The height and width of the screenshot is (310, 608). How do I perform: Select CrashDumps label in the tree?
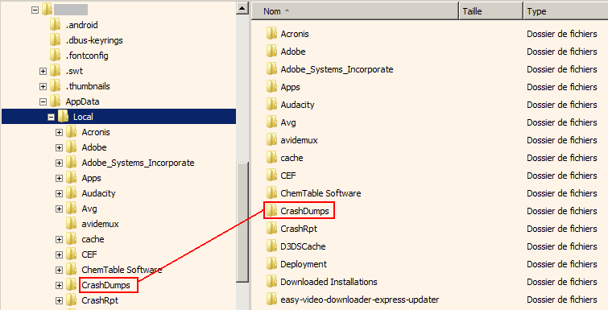click(105, 285)
